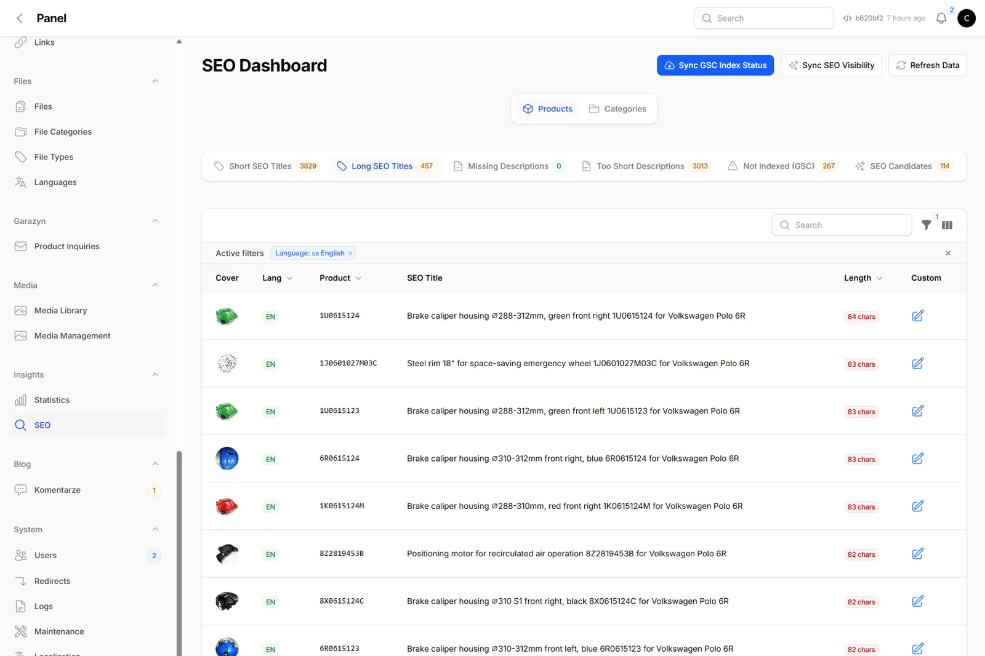Click product code 8Z2819453B

click(342, 554)
